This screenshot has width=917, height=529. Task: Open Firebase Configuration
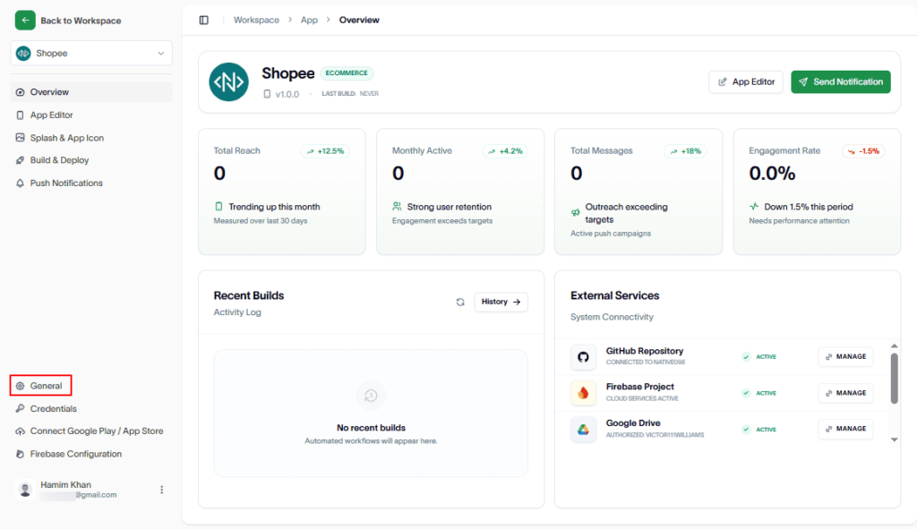(91, 454)
